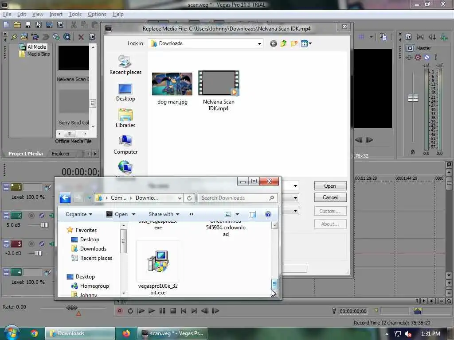Toggle Master bus FX gear icon
The height and width of the screenshot is (340, 454).
click(418, 57)
